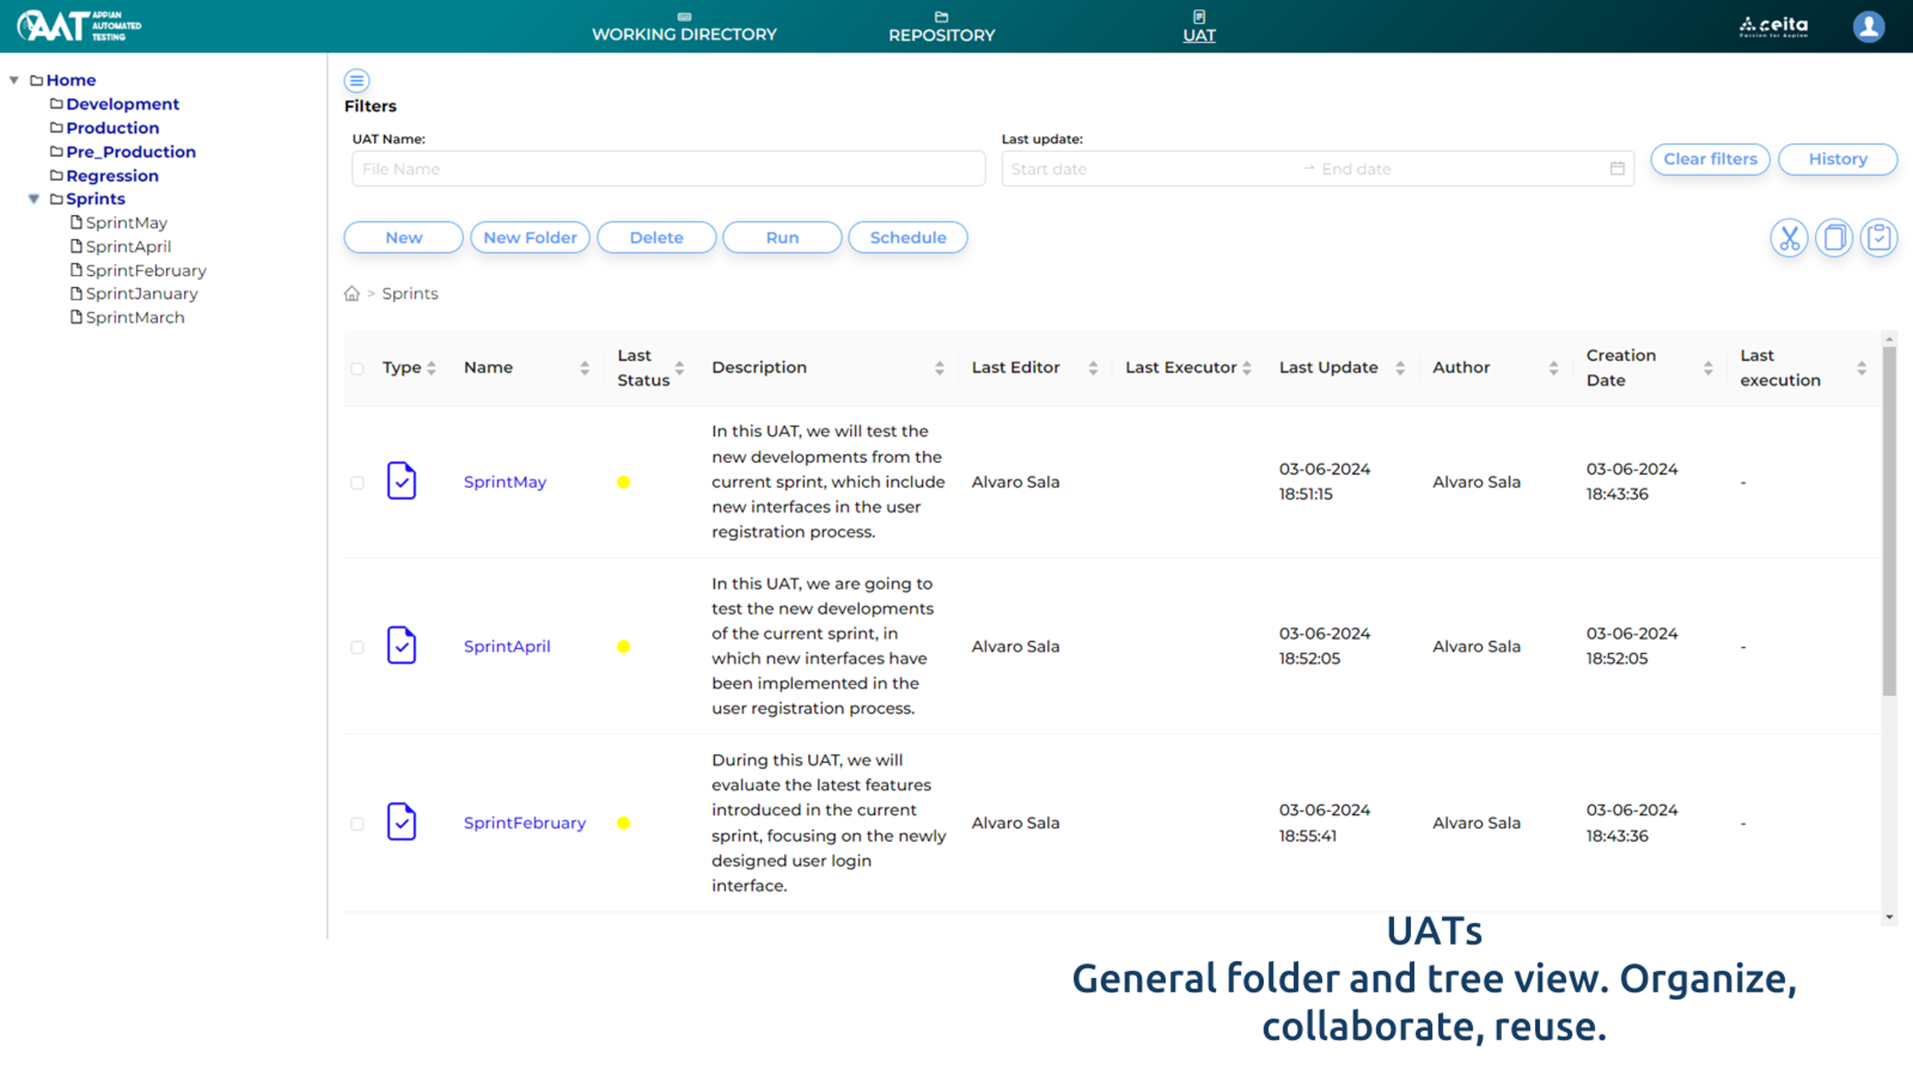The image size is (1913, 1076).
Task: Click the table vertical scrollbar thumb
Action: pos(1889,521)
